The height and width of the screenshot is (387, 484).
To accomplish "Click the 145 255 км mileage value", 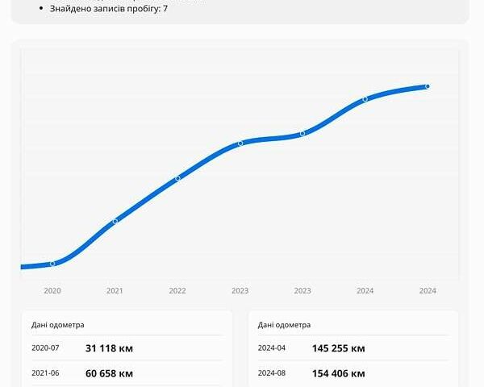I will click(338, 348).
